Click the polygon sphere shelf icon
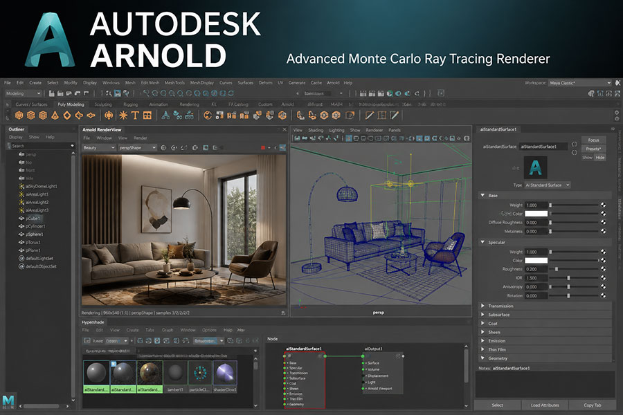 tap(19, 116)
